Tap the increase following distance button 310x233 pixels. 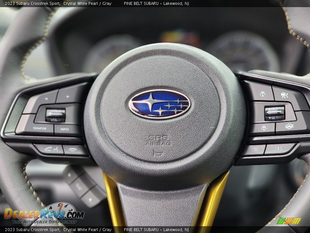coord(260,92)
